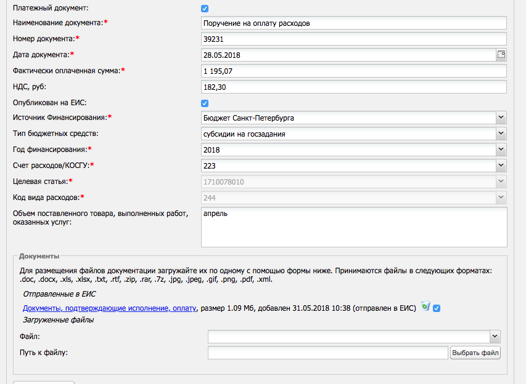526x384 pixels.
Task: Toggle the Платежный документ checkbox
Action: click(205, 9)
